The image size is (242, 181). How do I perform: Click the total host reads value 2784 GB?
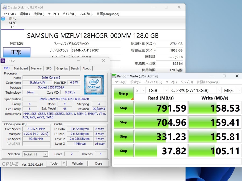tap(169, 44)
